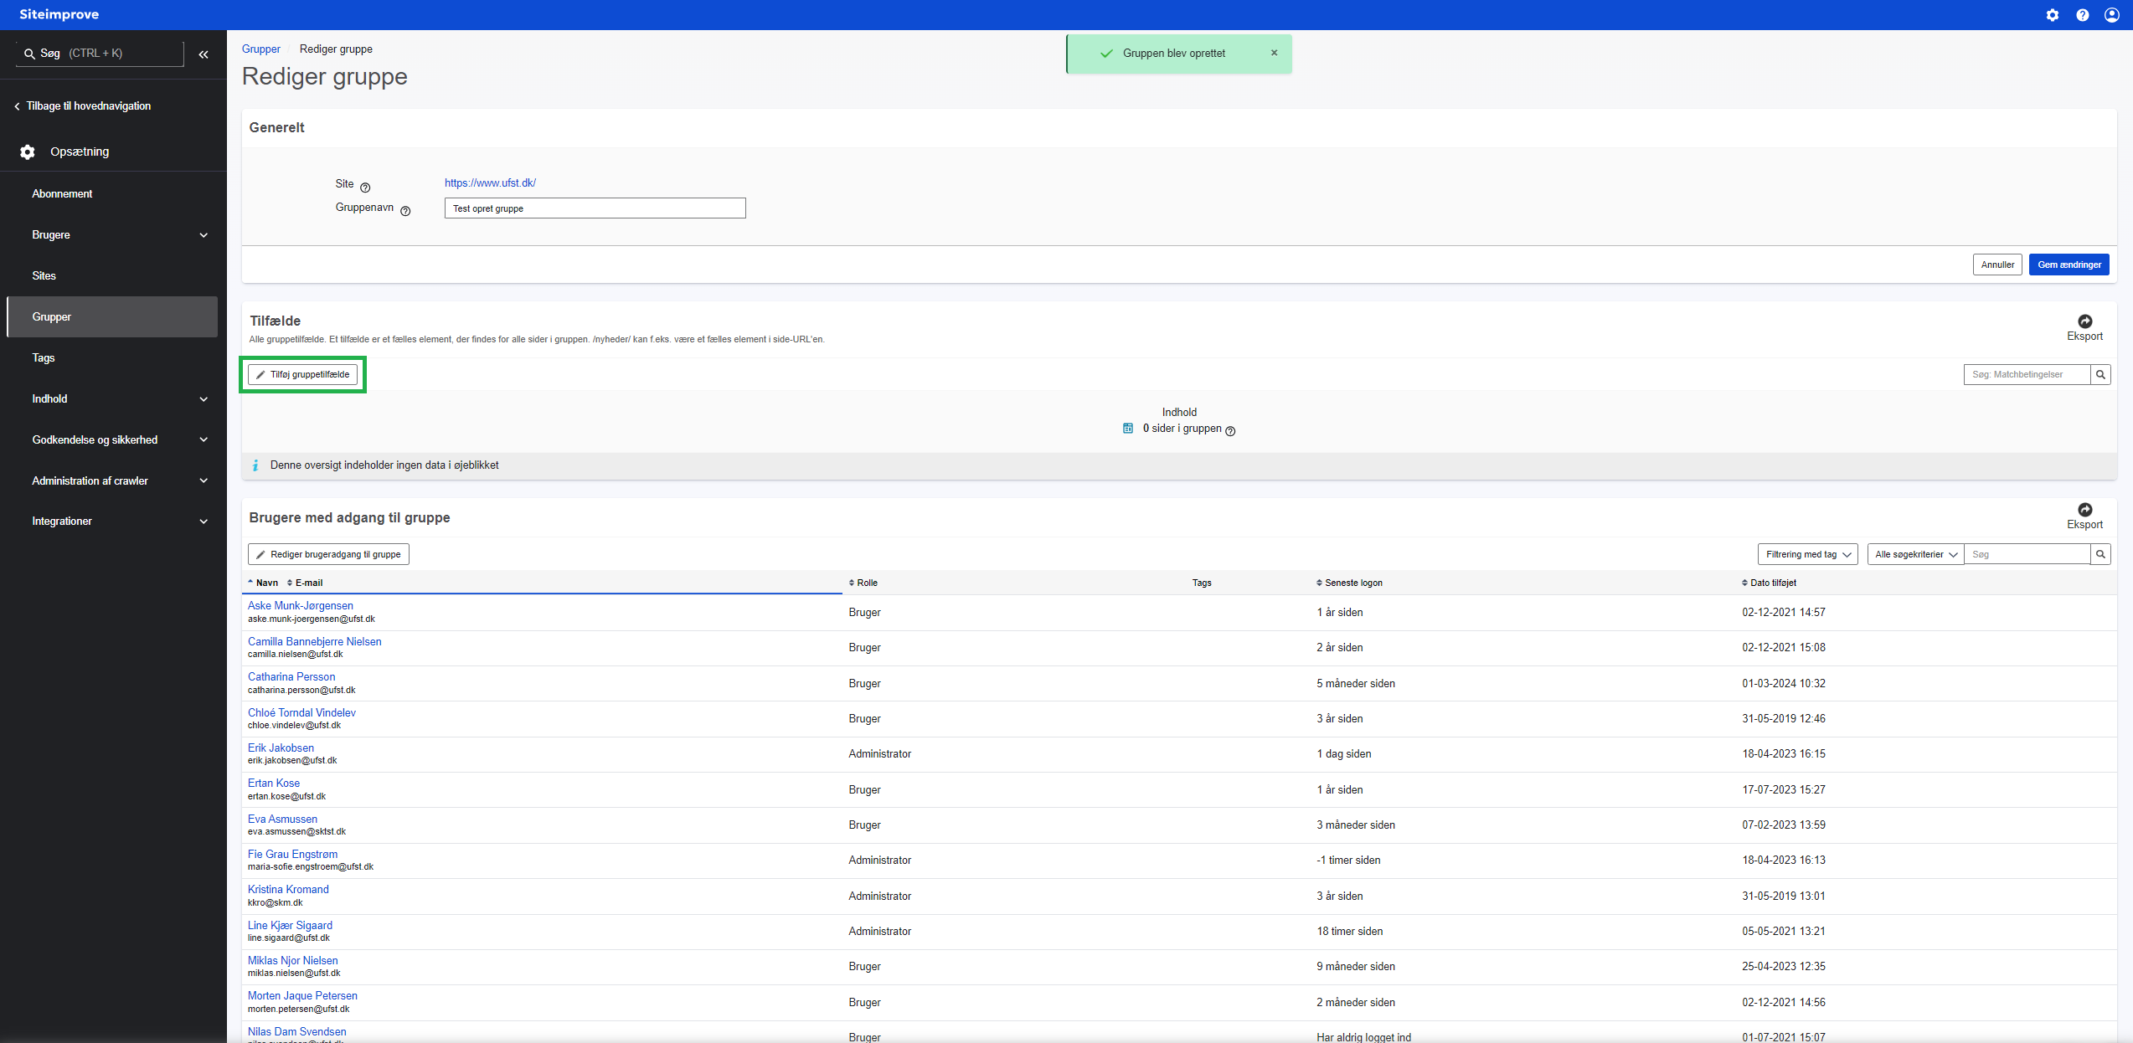Expand Godkendelse og sikkerhed menu

pyautogui.click(x=204, y=439)
